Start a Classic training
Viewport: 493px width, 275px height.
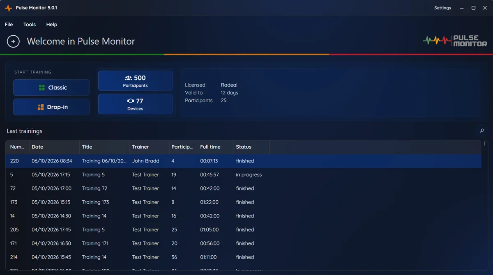click(x=51, y=87)
